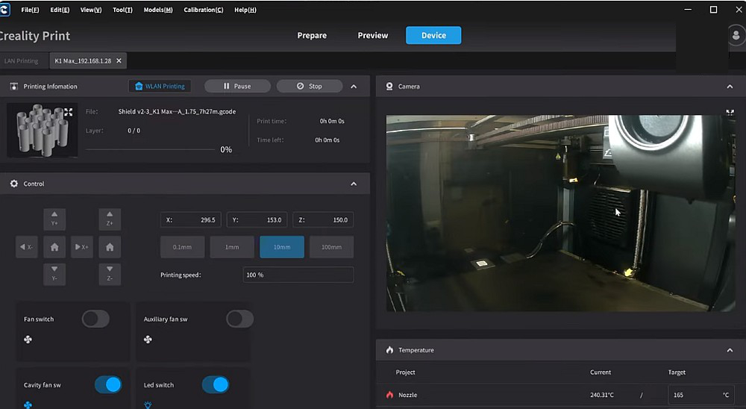This screenshot has width=746, height=409.
Task: Open the Tool menu
Action: [123, 10]
